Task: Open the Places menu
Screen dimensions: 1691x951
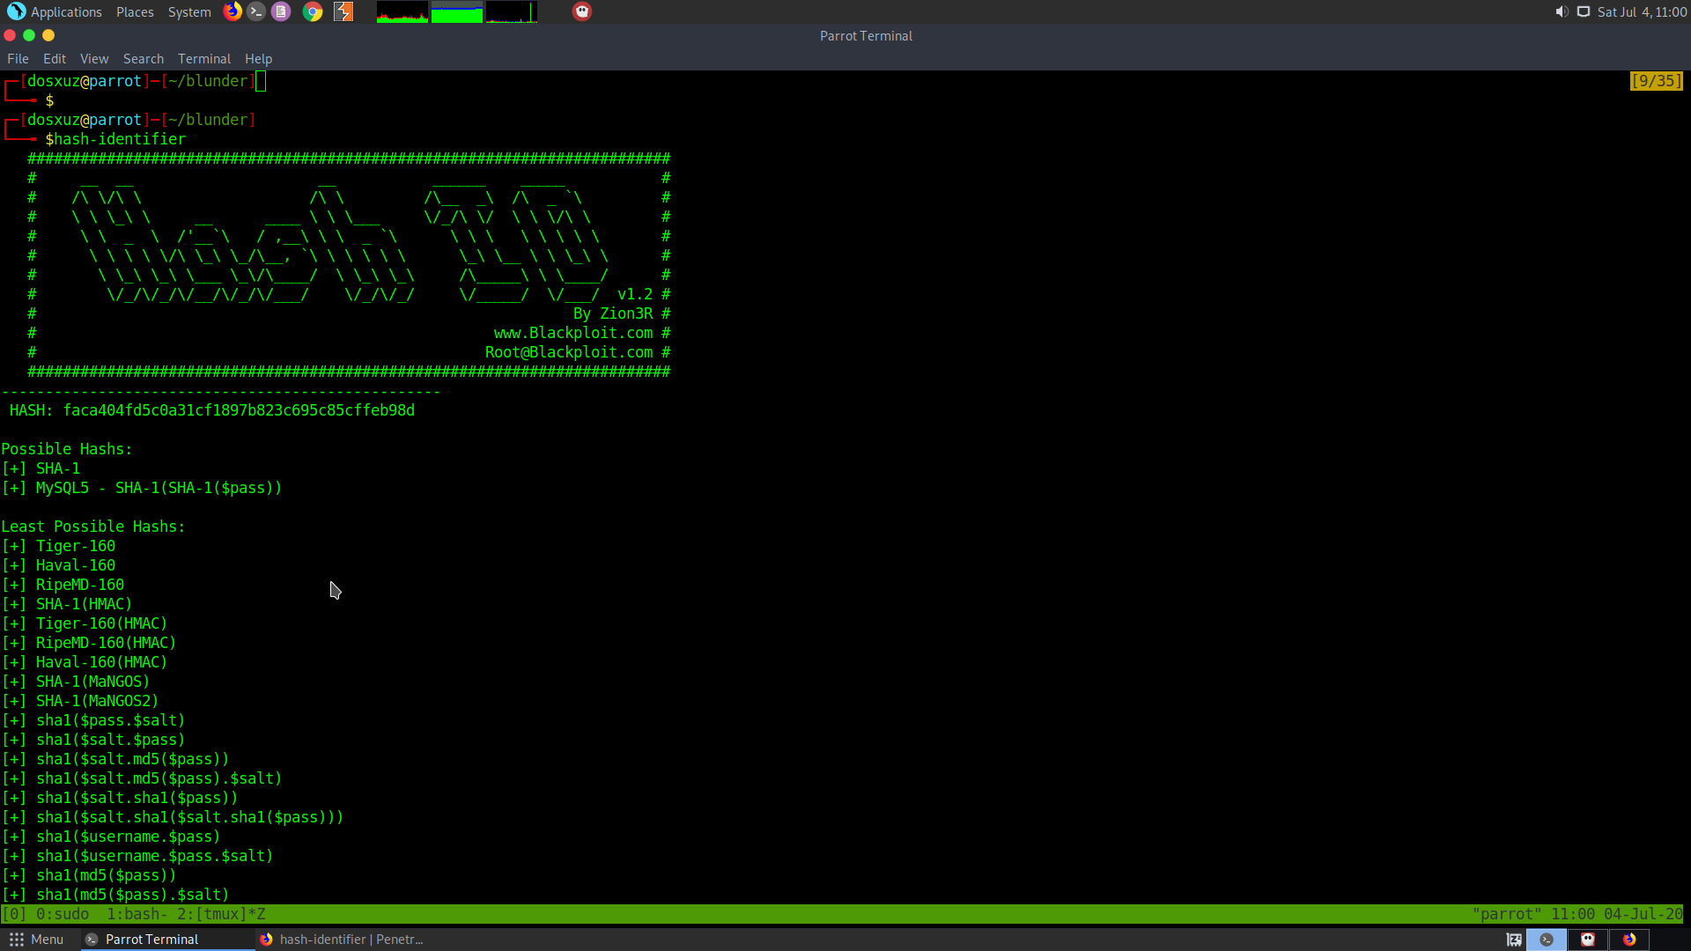Action: [x=135, y=11]
